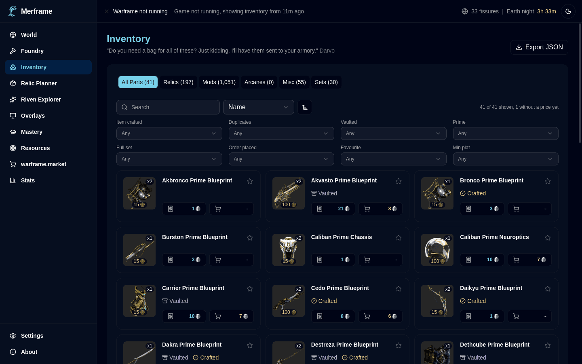
Task: Expand the Min plat filter
Action: coord(506,159)
